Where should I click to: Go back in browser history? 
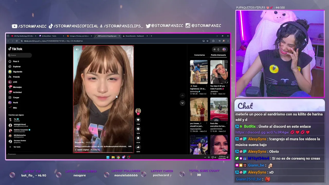pyautogui.click(x=8, y=41)
